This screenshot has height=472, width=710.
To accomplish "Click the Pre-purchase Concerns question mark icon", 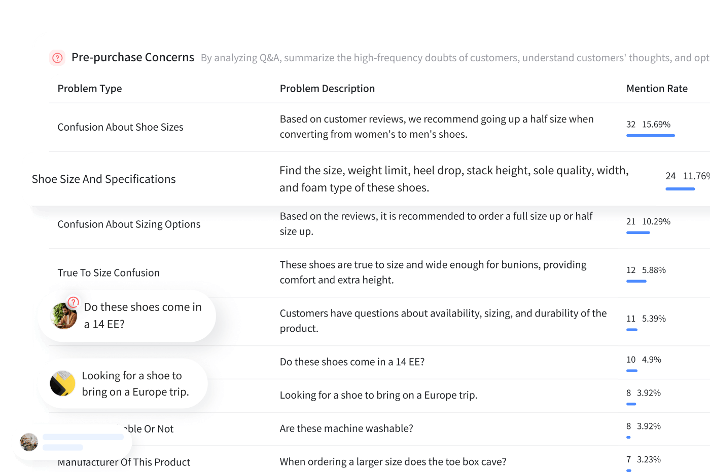I will tap(57, 58).
